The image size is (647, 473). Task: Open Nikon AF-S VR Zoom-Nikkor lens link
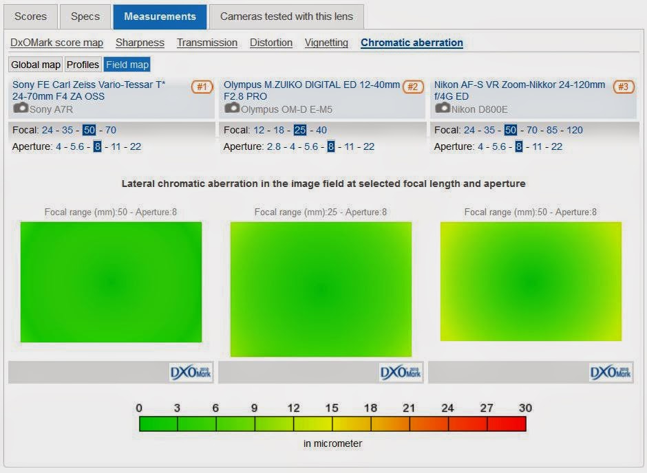pyautogui.click(x=520, y=90)
